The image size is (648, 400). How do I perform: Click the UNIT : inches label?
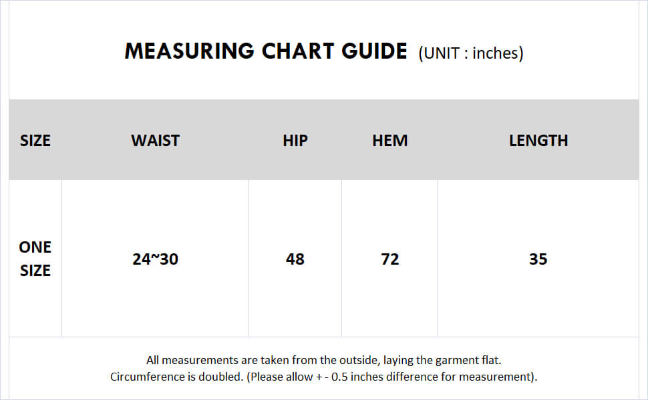pyautogui.click(x=471, y=53)
